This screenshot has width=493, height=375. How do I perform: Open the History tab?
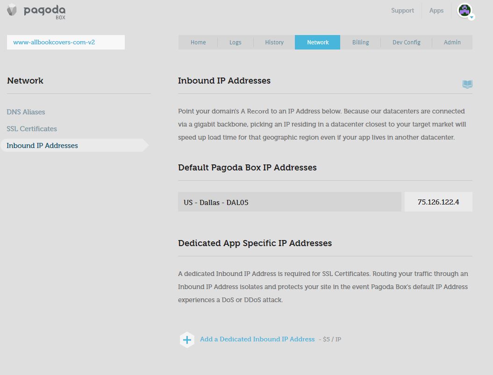(274, 42)
